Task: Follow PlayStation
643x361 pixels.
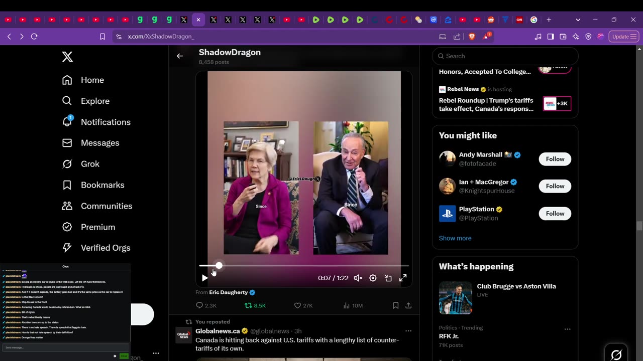Action: click(x=555, y=214)
